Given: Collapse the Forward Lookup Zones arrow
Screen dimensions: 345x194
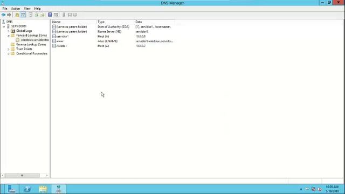Looking at the screenshot, I should point(9,36).
